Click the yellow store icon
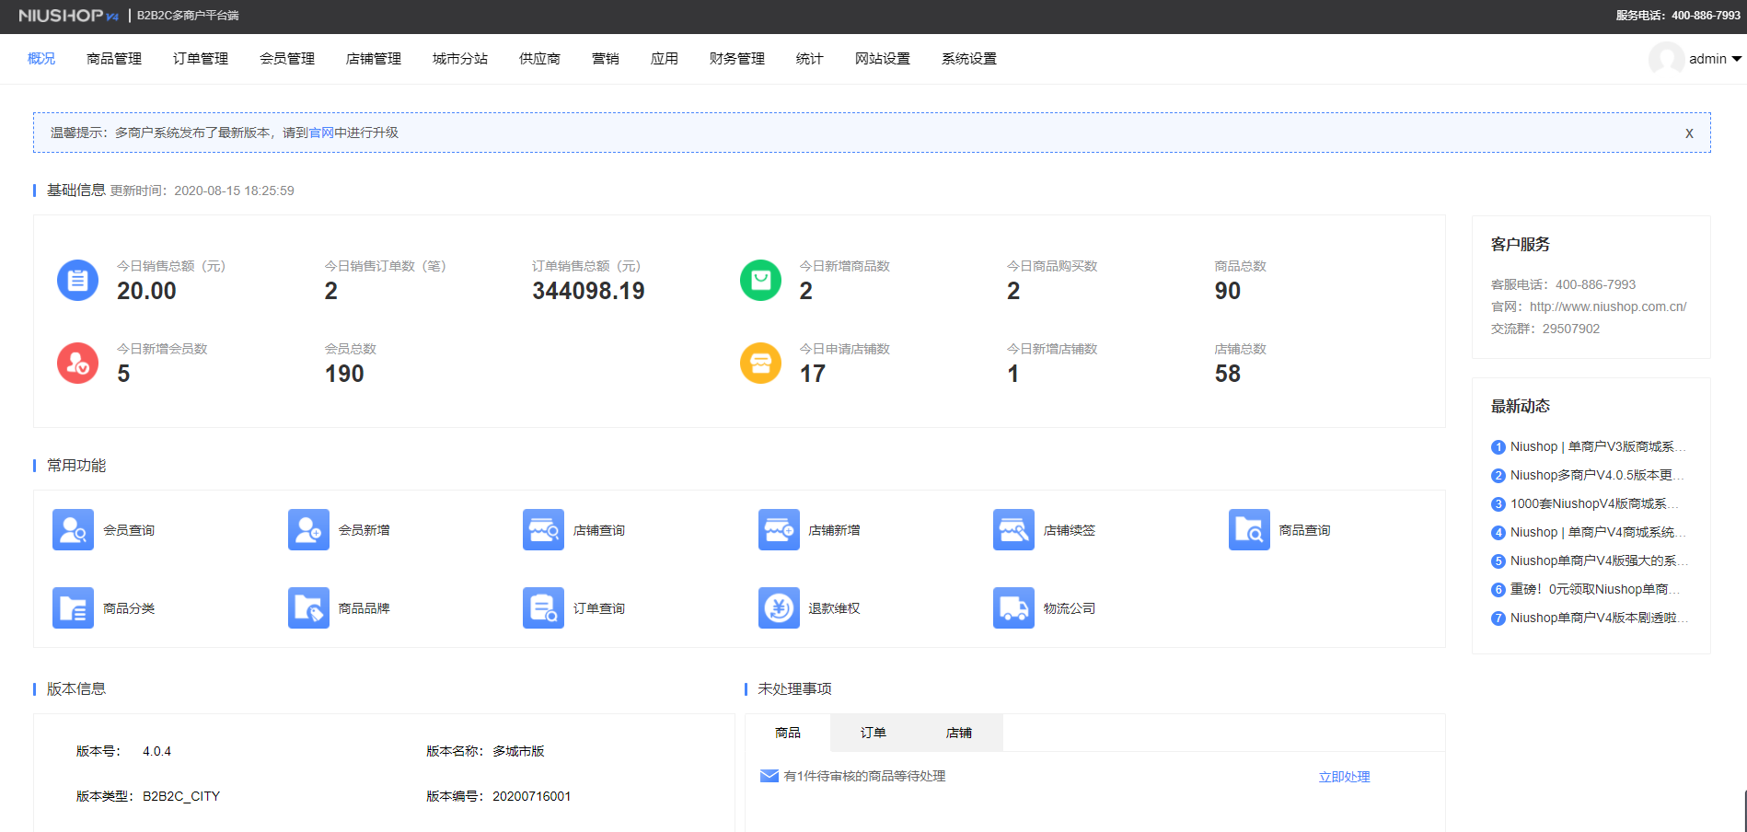1747x832 pixels. click(760, 363)
